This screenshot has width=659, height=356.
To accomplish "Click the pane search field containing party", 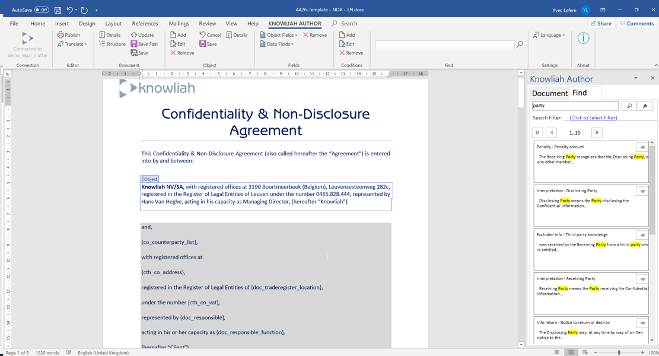I will (575, 106).
